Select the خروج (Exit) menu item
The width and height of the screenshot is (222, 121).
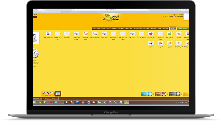click(x=94, y=28)
